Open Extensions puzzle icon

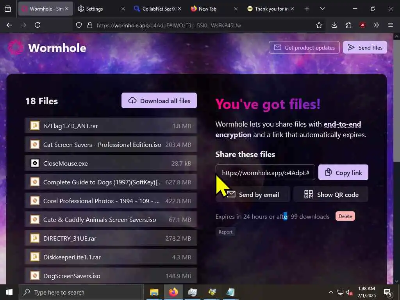tap(348, 25)
